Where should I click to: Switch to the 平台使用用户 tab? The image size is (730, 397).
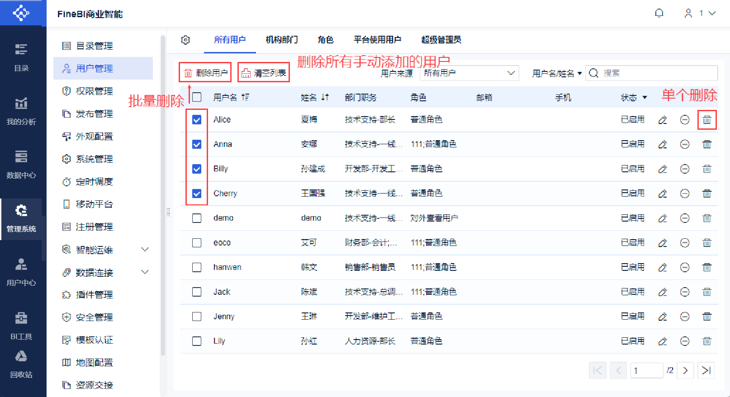tap(378, 40)
